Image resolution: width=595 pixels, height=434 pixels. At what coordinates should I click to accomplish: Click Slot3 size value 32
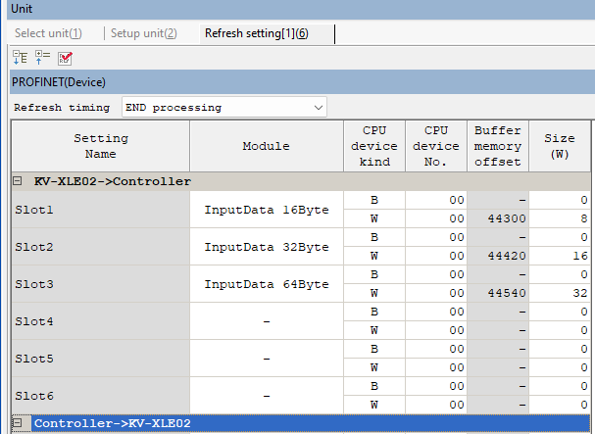[x=560, y=293]
